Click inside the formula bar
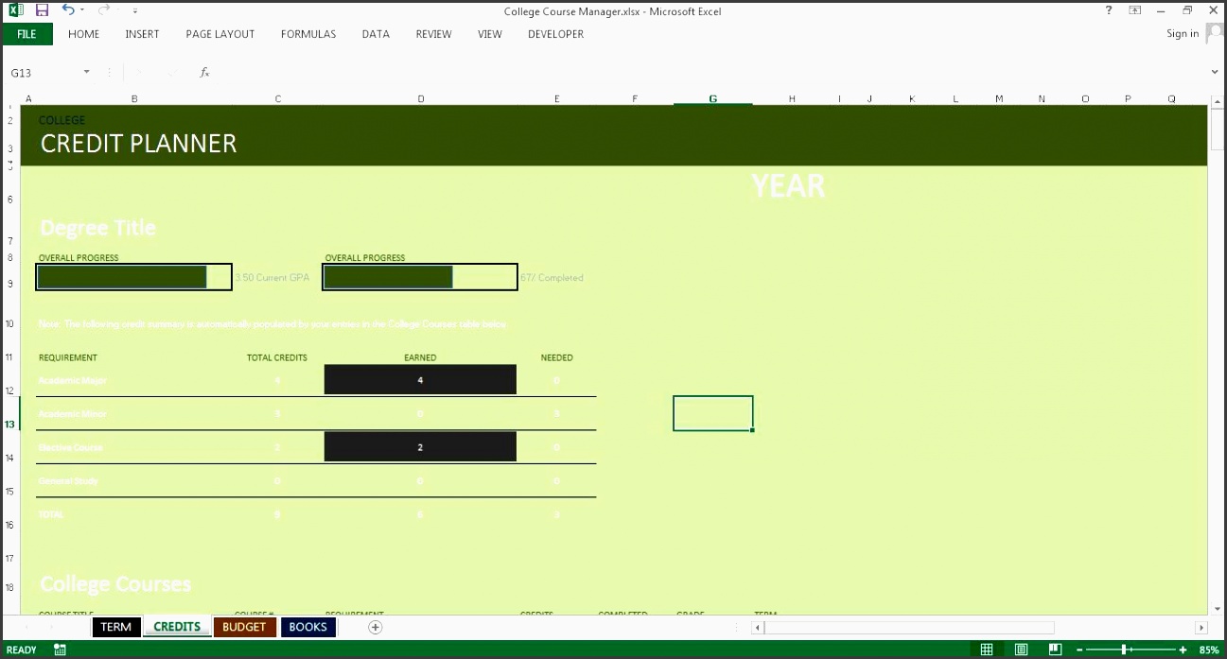Image resolution: width=1227 pixels, height=659 pixels. 710,72
